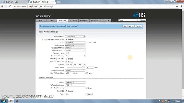Click the Country Code field
The width and height of the screenshot is (184, 103).
(75, 45)
